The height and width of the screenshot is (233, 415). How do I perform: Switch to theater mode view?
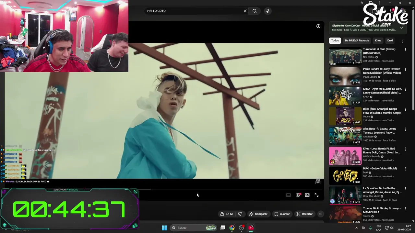tap(307, 195)
